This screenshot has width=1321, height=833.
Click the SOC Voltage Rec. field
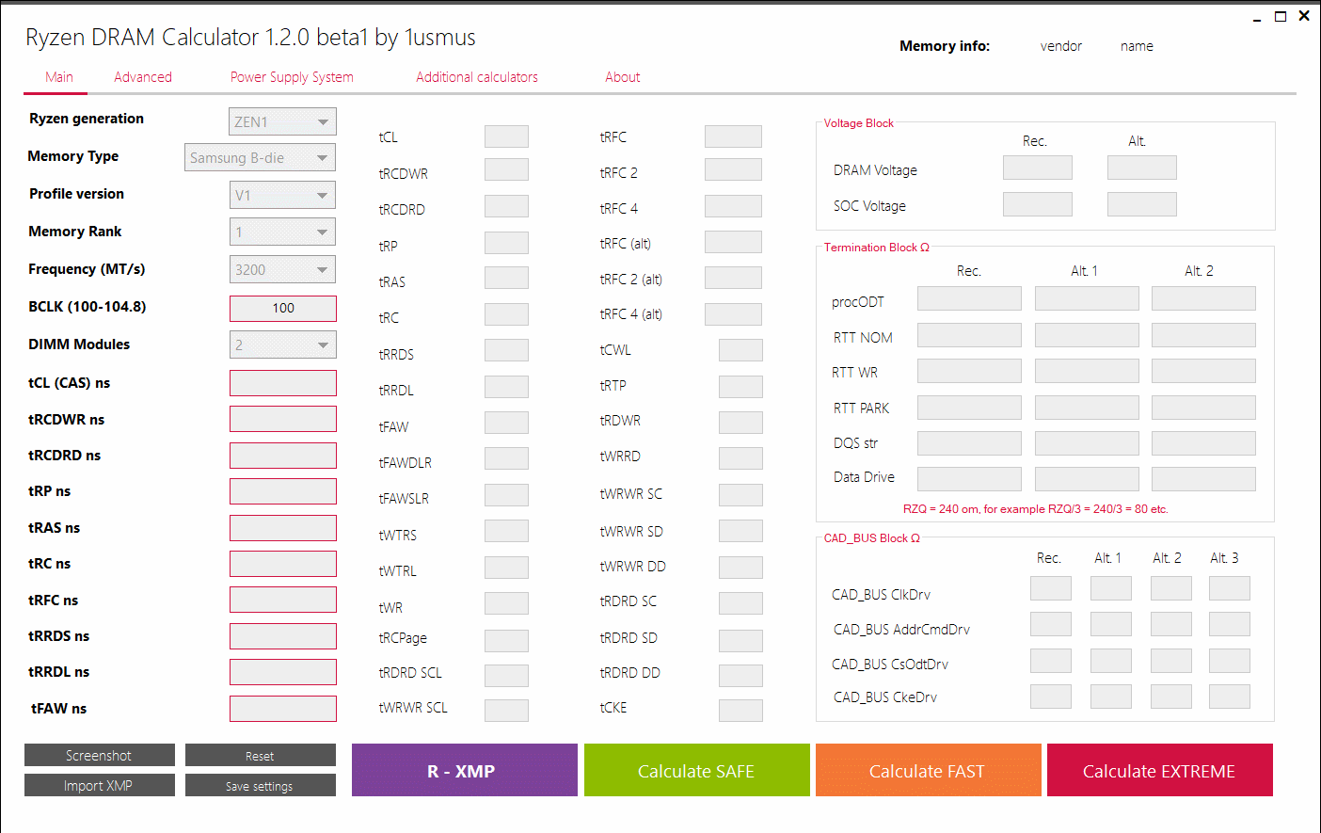coord(1038,204)
